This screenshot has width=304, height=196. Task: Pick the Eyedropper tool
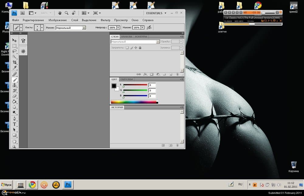[14, 67]
